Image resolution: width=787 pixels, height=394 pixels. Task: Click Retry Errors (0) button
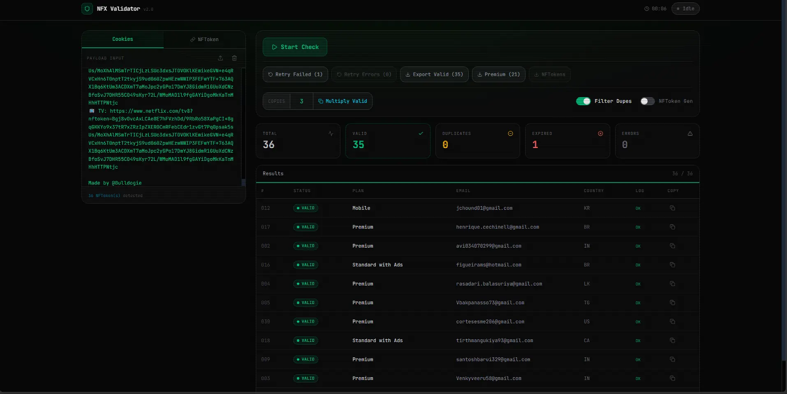coord(364,74)
